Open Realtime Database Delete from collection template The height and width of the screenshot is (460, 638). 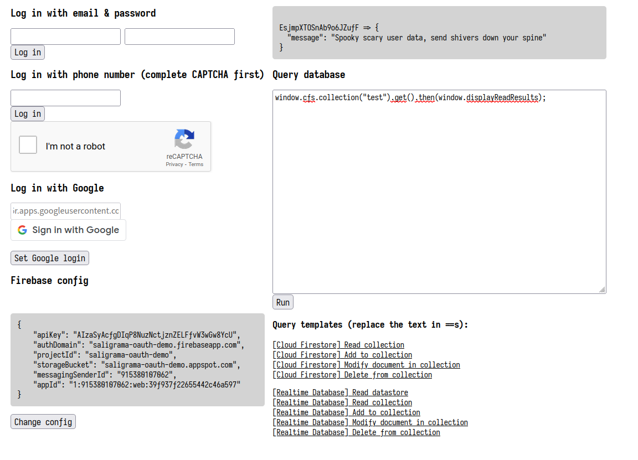357,432
